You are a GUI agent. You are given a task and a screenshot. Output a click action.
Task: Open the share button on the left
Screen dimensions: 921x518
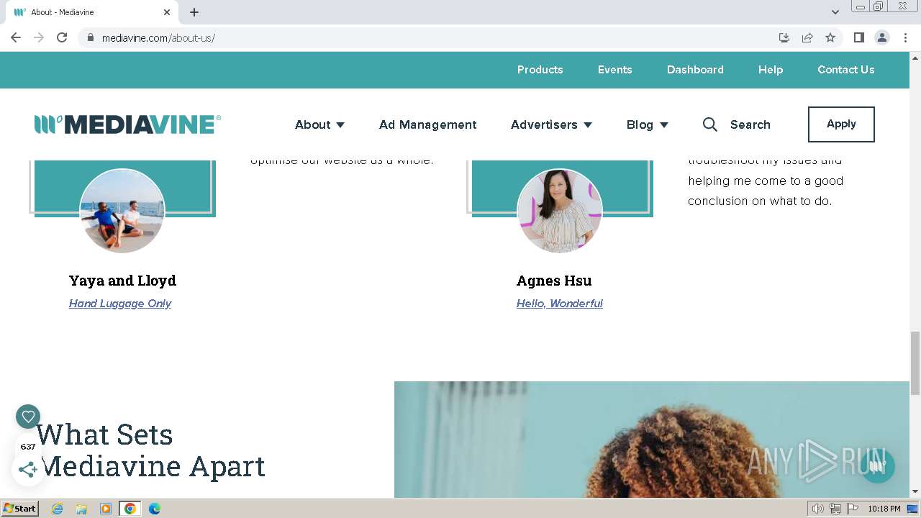click(x=28, y=470)
